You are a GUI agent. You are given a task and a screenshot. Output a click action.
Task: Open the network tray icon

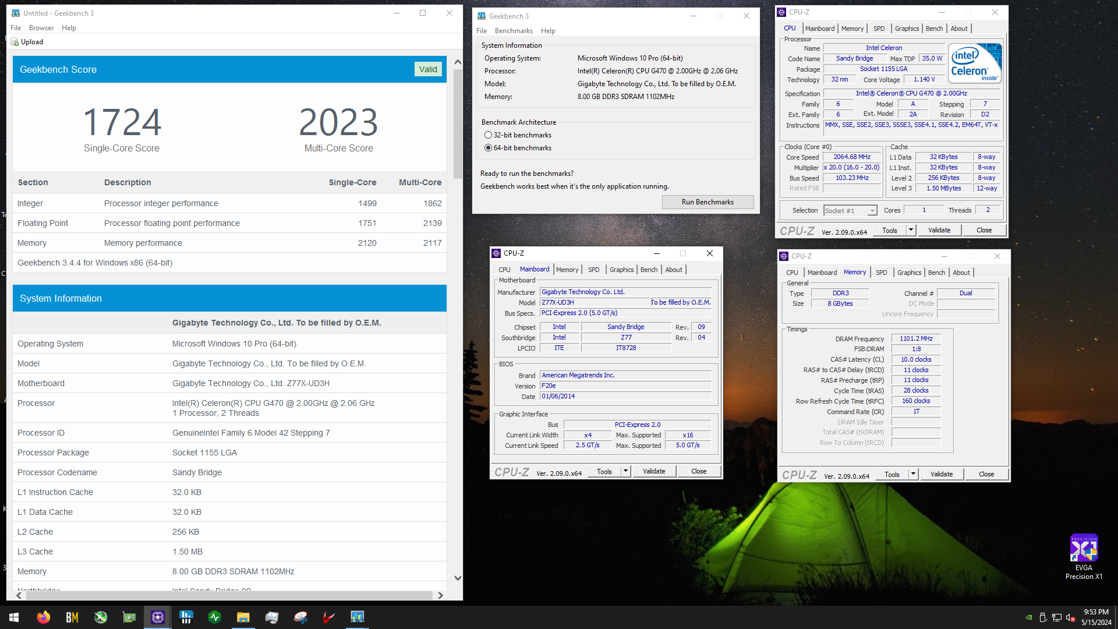click(x=1056, y=617)
